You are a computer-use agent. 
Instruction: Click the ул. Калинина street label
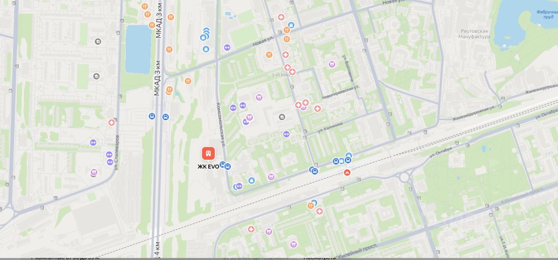coord(330,127)
